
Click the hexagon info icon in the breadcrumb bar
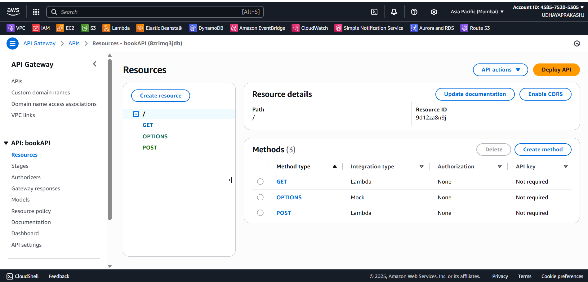click(x=577, y=44)
